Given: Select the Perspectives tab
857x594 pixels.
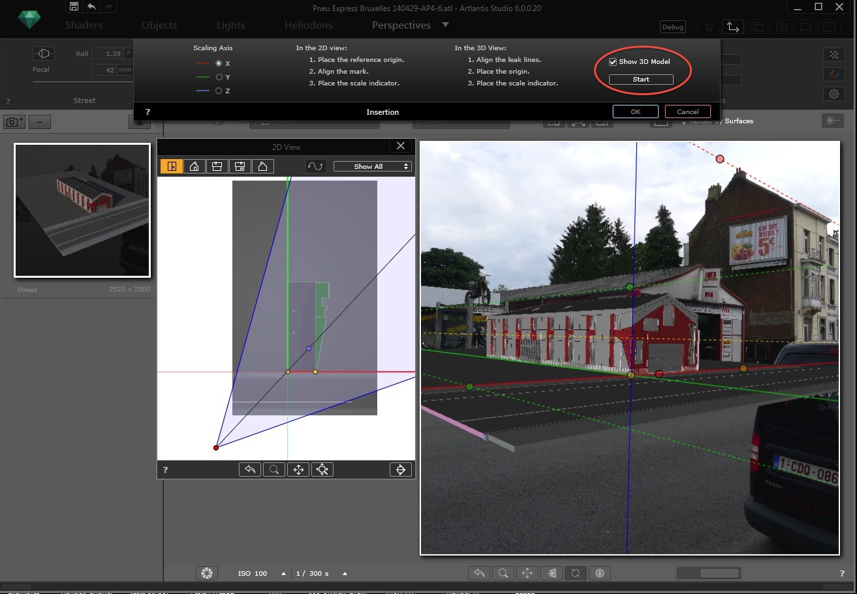Looking at the screenshot, I should [401, 25].
